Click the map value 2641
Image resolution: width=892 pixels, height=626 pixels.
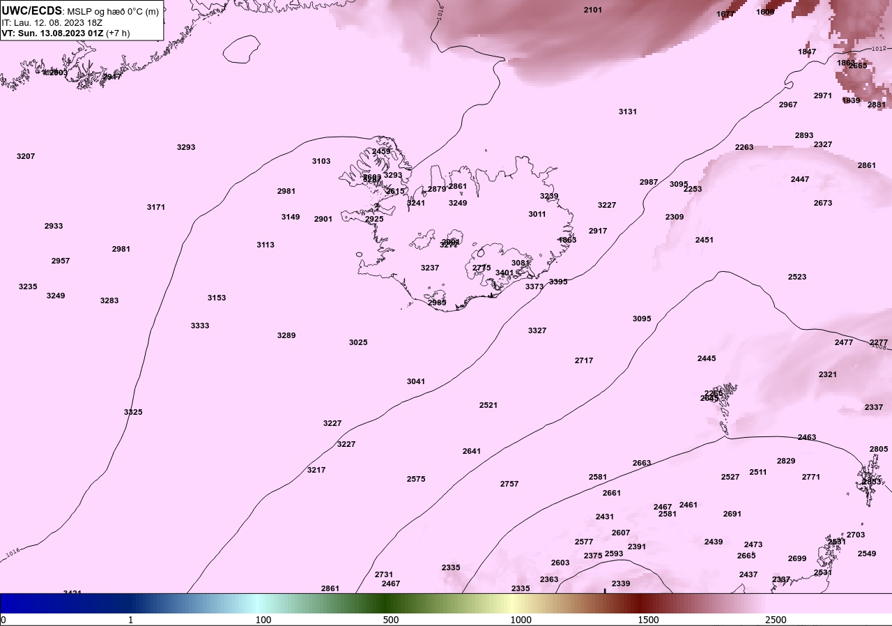[x=472, y=451]
